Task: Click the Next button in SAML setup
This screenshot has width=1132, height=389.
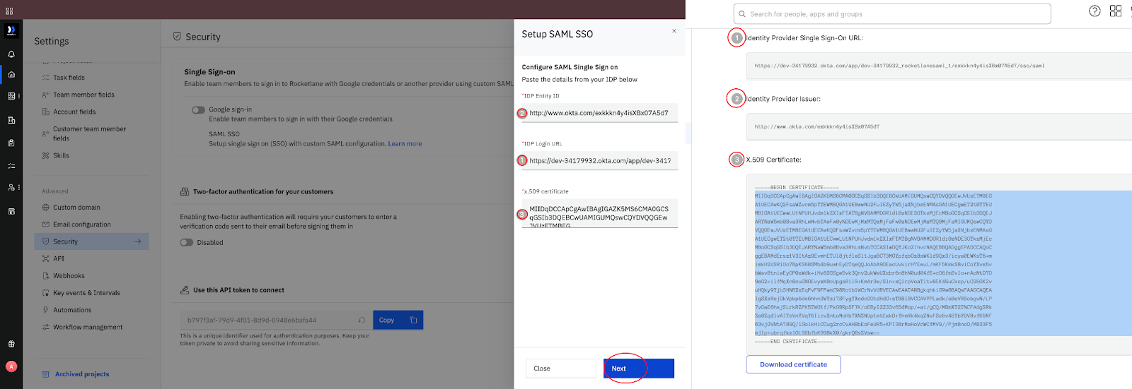Action: point(638,369)
